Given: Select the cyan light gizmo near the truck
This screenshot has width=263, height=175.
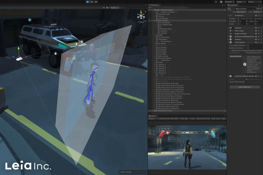Looking at the screenshot, I should coord(30,20).
